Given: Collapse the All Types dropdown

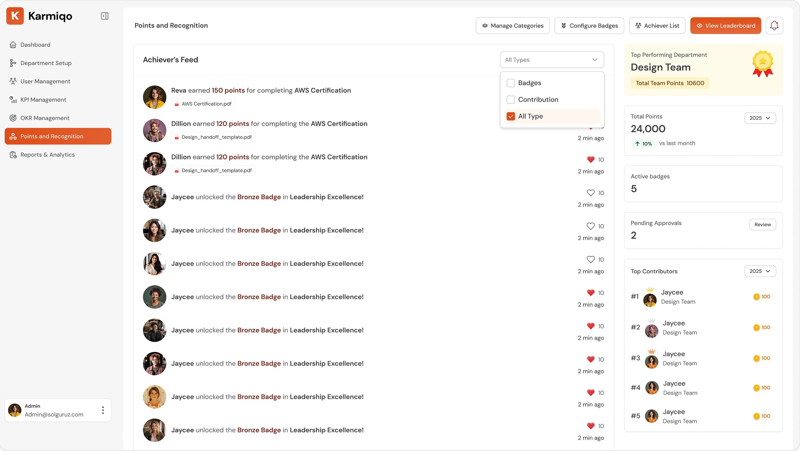Looking at the screenshot, I should tap(551, 60).
